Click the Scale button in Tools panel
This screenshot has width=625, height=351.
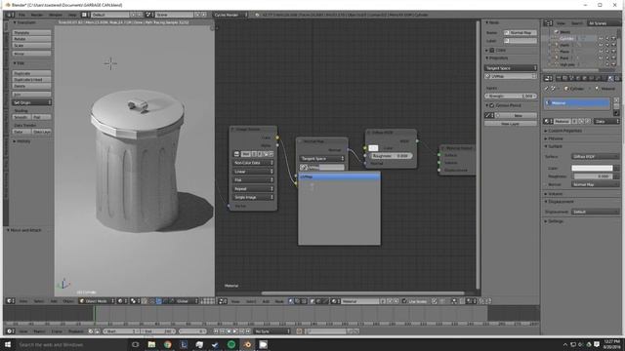click(x=31, y=46)
